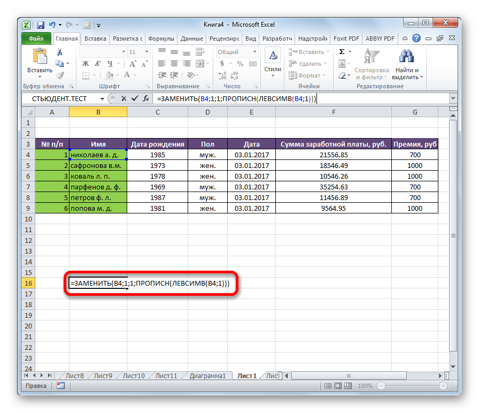This screenshot has height=413, width=479.
Task: Undo the last action
Action: click(x=52, y=25)
